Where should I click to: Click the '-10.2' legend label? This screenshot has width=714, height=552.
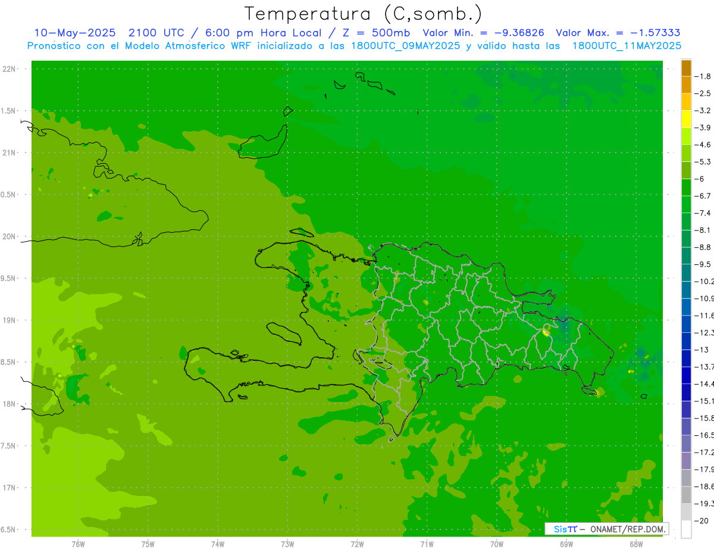(704, 281)
